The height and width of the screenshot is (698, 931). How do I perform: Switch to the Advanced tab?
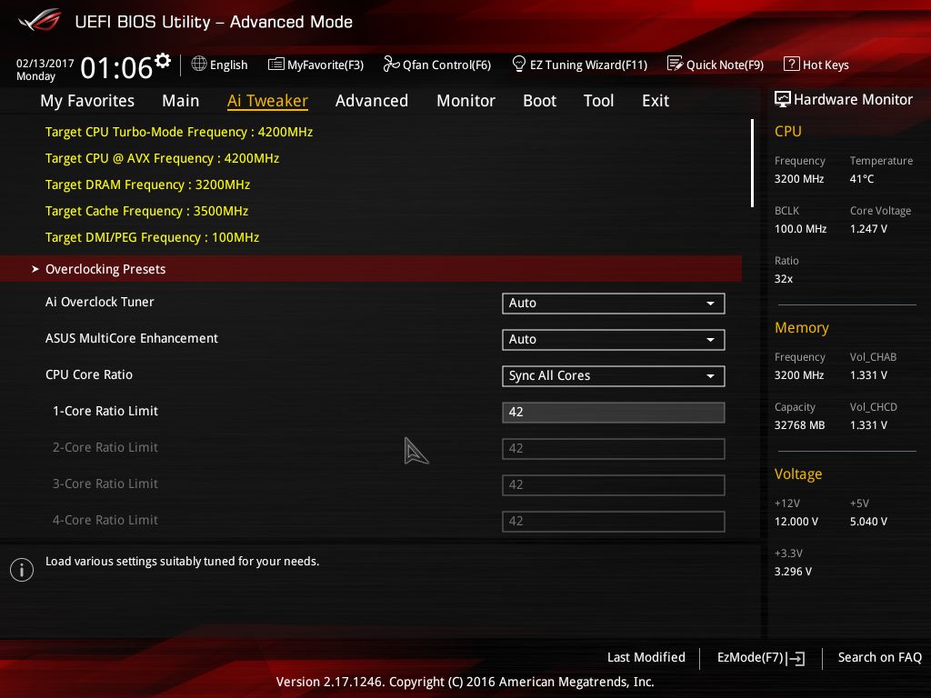tap(372, 100)
